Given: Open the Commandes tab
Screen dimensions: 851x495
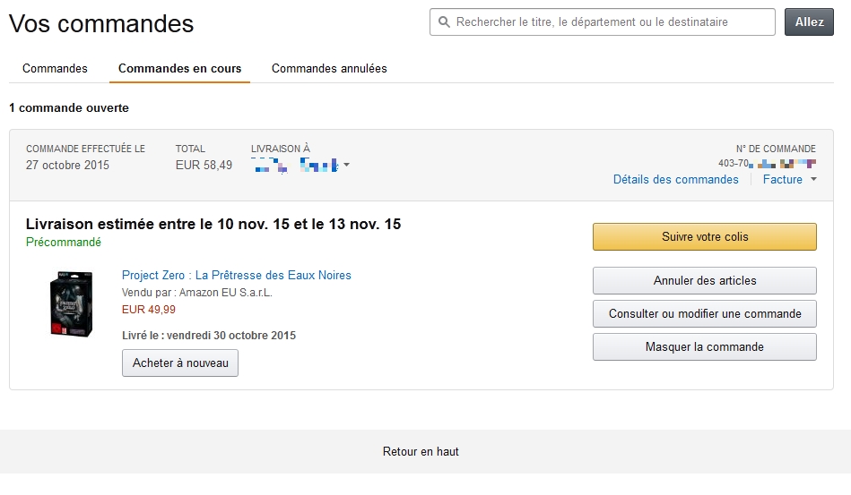Looking at the screenshot, I should pos(55,68).
